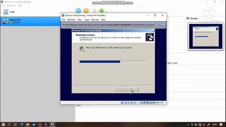The image size is (226, 127).
Task: Open the Help menu of the VM window
Action: coord(103,20)
